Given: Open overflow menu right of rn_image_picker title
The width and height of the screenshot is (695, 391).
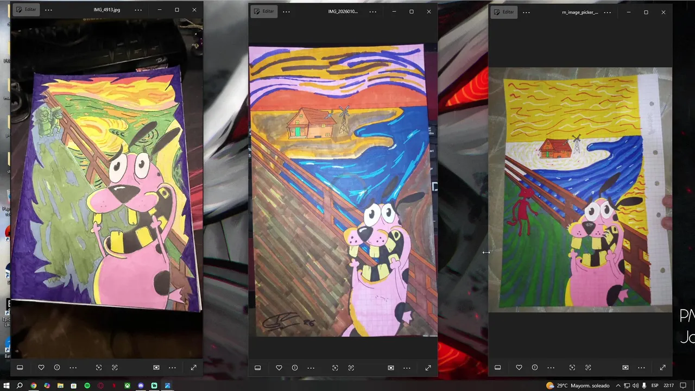Looking at the screenshot, I should (x=608, y=12).
